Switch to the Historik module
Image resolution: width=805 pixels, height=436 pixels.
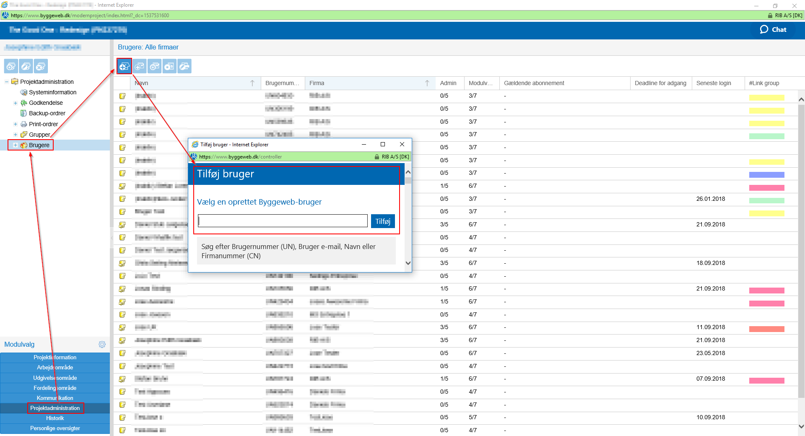coord(55,418)
